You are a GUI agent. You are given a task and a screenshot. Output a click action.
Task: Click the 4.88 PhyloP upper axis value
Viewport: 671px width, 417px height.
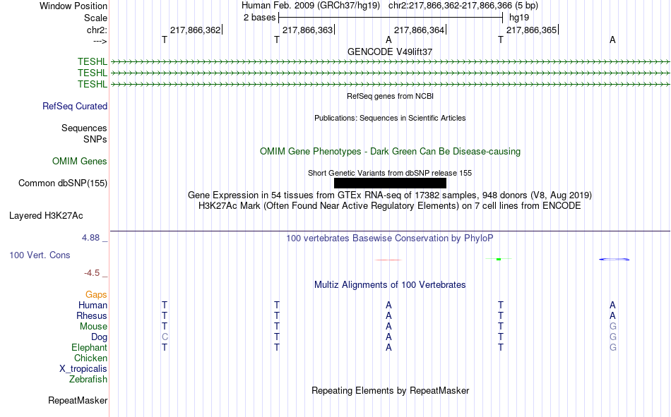(x=90, y=238)
